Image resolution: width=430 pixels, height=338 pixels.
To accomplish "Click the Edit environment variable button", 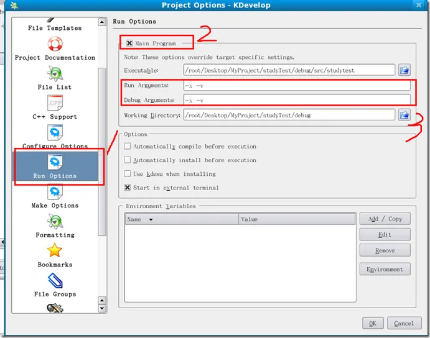I will [385, 234].
